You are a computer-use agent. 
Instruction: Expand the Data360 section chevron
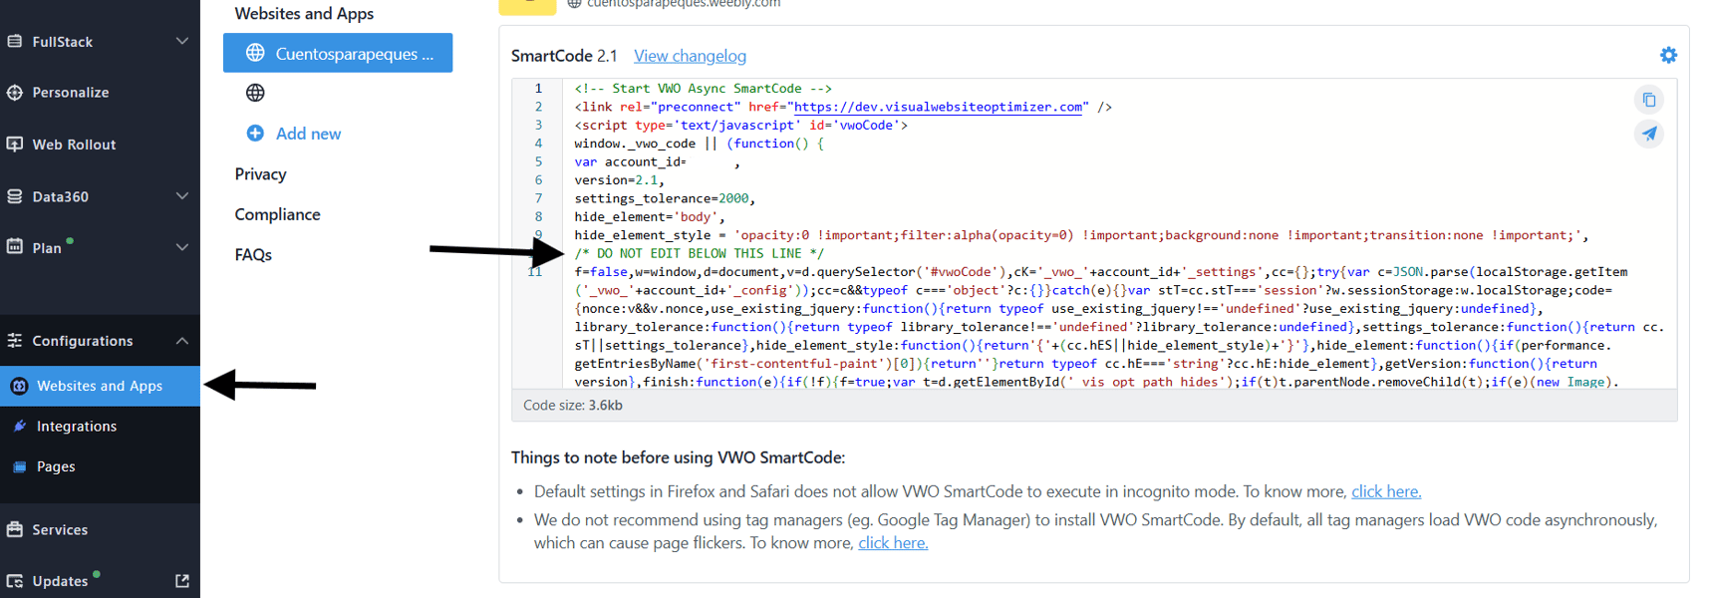point(181,196)
